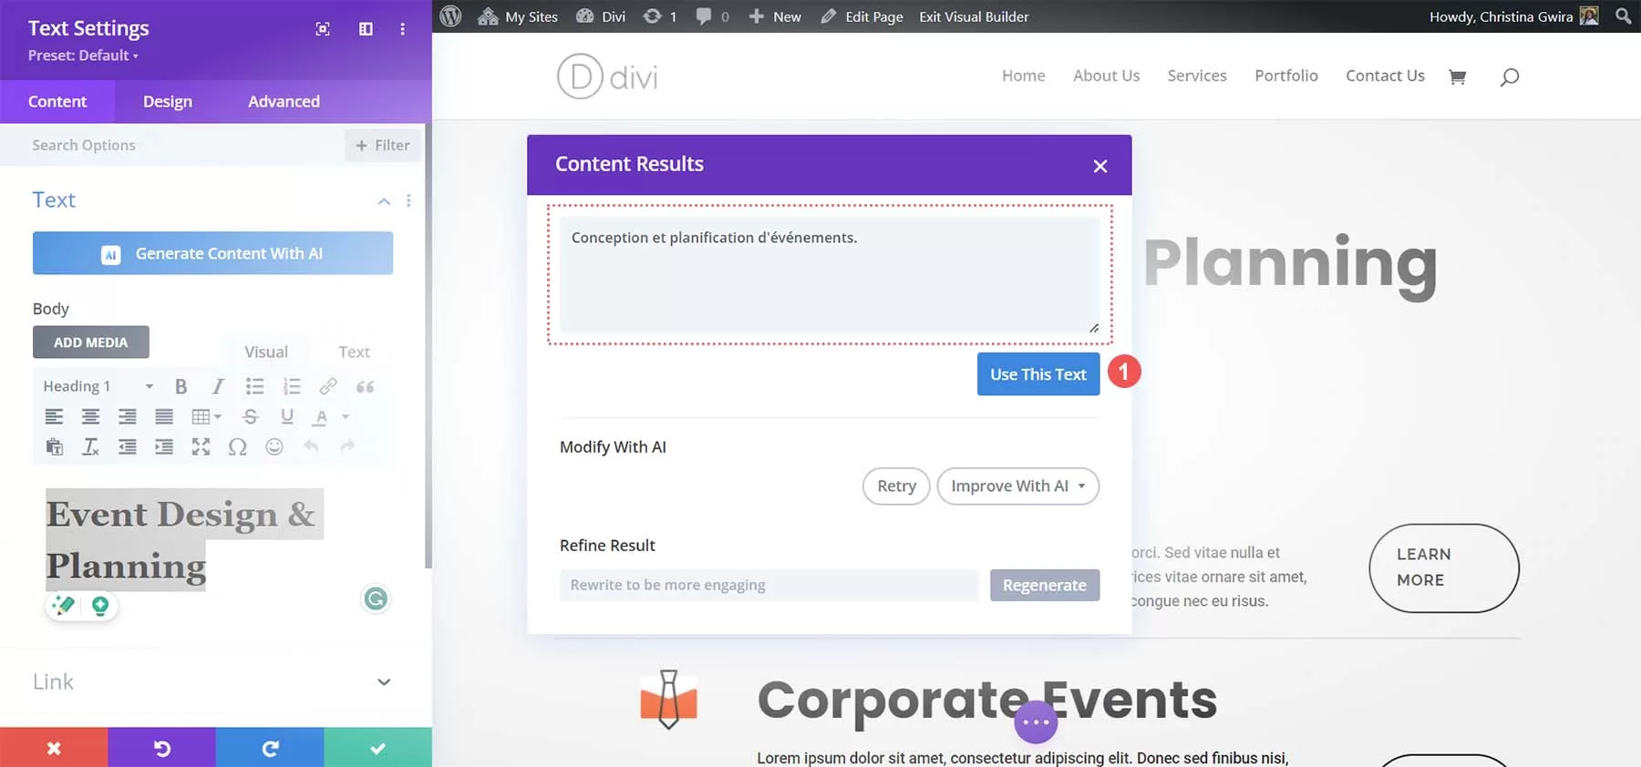1641x767 pixels.
Task: Align text right
Action: [x=128, y=416]
